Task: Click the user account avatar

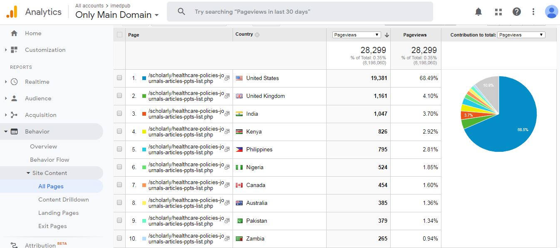Action: pyautogui.click(x=551, y=12)
